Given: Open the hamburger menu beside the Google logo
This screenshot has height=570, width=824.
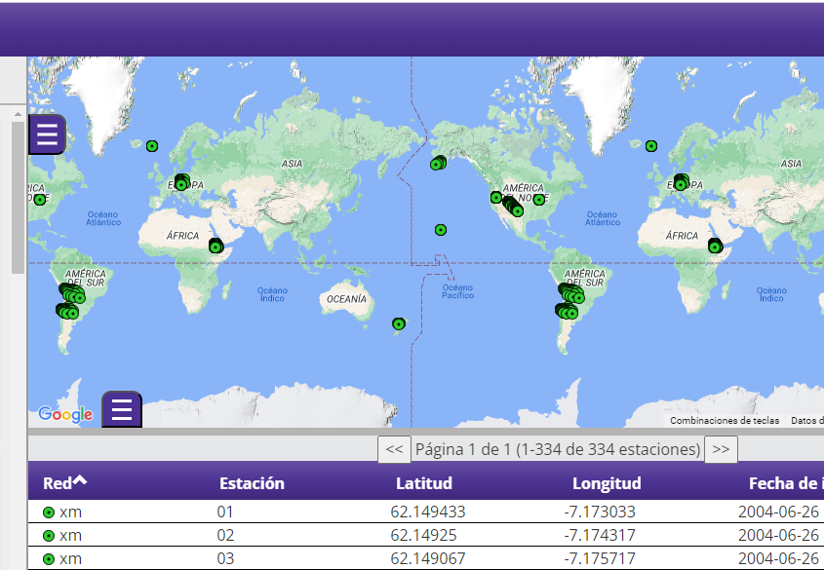Looking at the screenshot, I should pyautogui.click(x=122, y=409).
